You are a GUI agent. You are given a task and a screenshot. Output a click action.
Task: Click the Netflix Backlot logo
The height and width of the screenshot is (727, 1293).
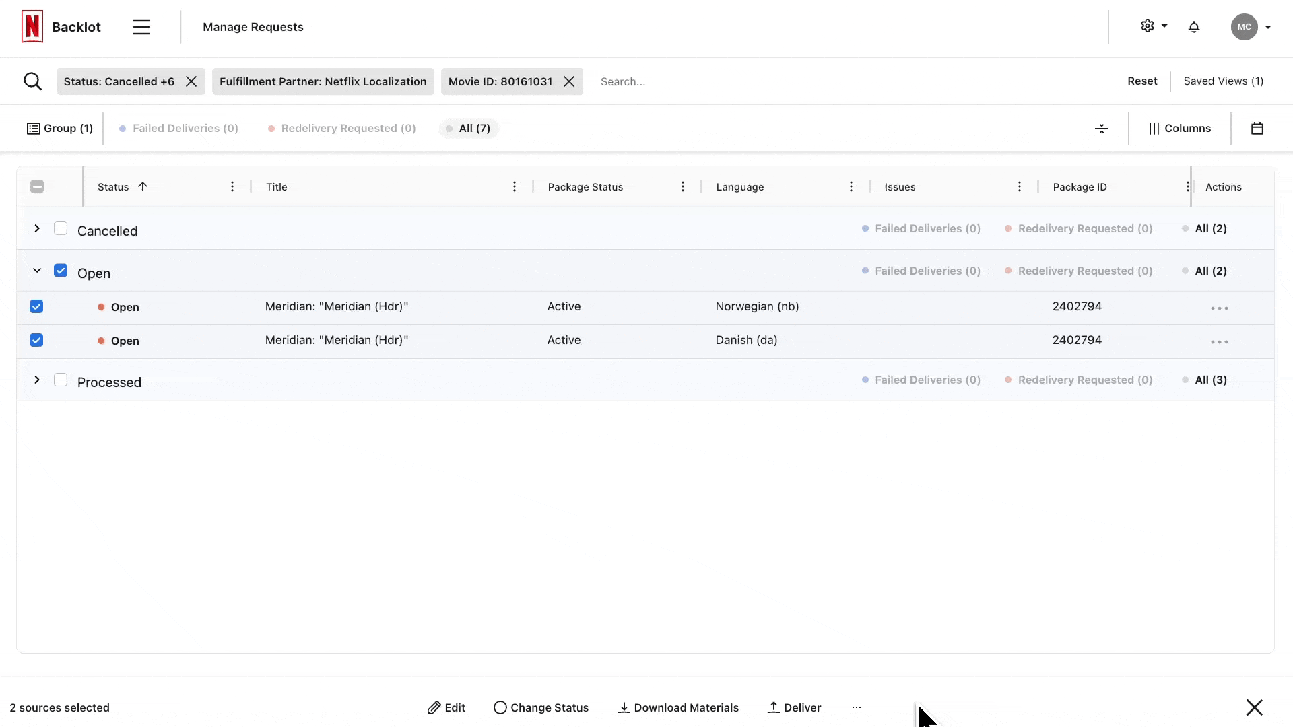32,27
